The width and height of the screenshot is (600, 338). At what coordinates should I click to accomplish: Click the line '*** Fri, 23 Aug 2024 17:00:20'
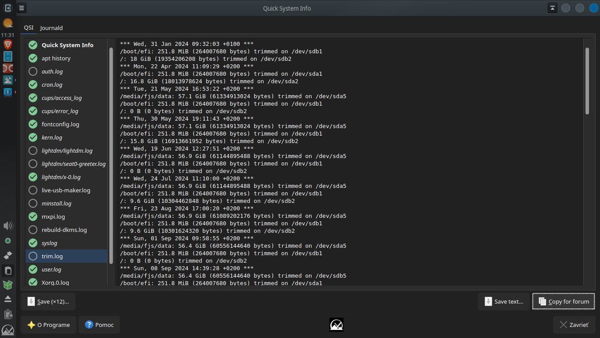(x=187, y=208)
